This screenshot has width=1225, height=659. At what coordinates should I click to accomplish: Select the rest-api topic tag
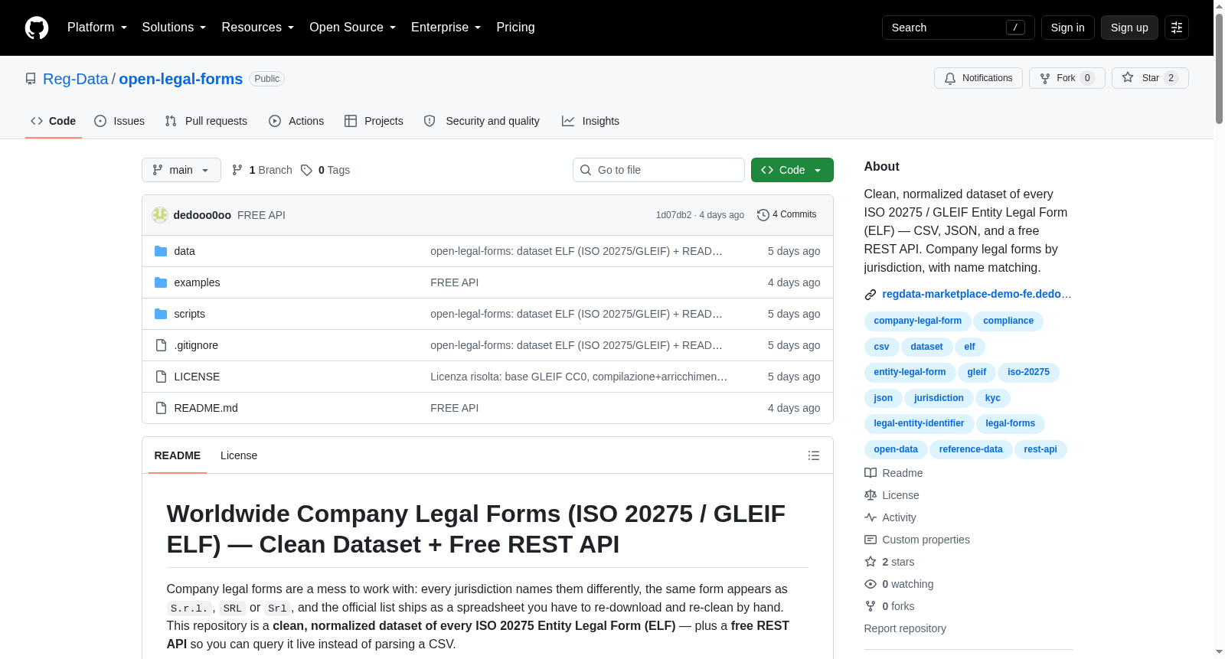(x=1040, y=449)
